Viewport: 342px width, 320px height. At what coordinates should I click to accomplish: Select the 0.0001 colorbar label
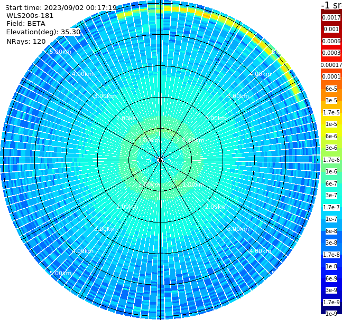[x=331, y=76]
